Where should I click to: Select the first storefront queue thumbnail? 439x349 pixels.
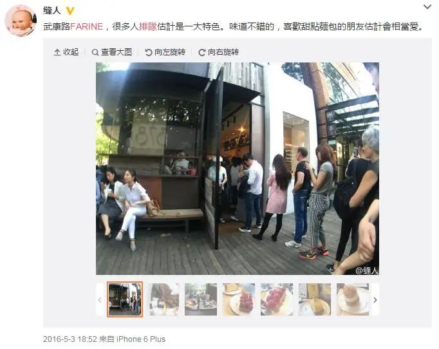click(x=125, y=299)
